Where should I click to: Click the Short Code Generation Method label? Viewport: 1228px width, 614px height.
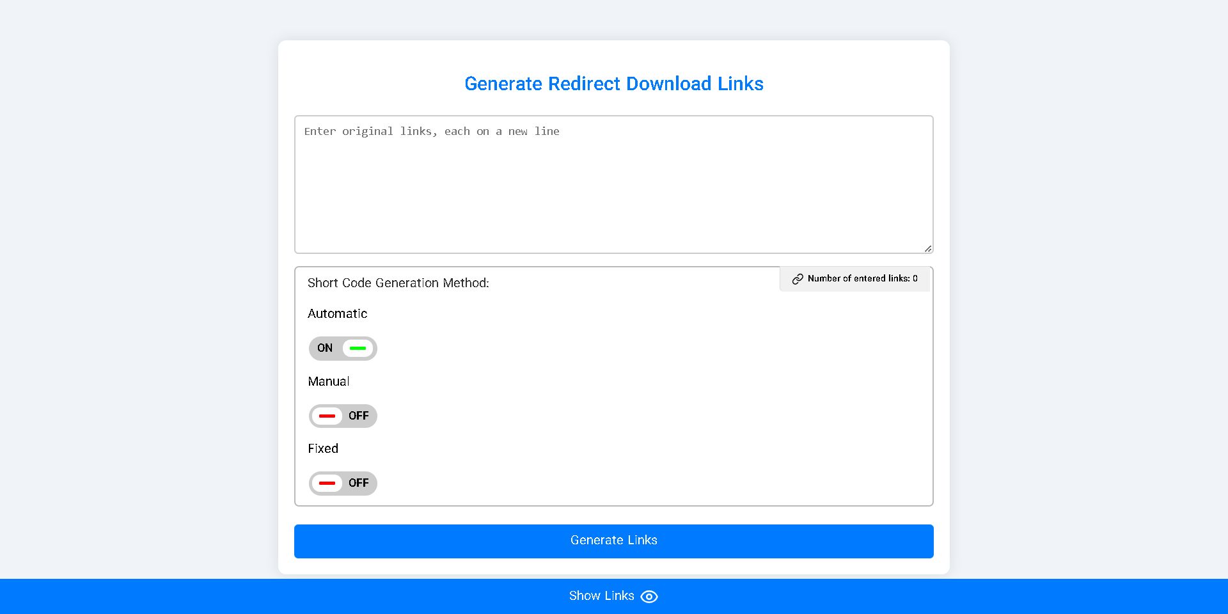tap(398, 283)
